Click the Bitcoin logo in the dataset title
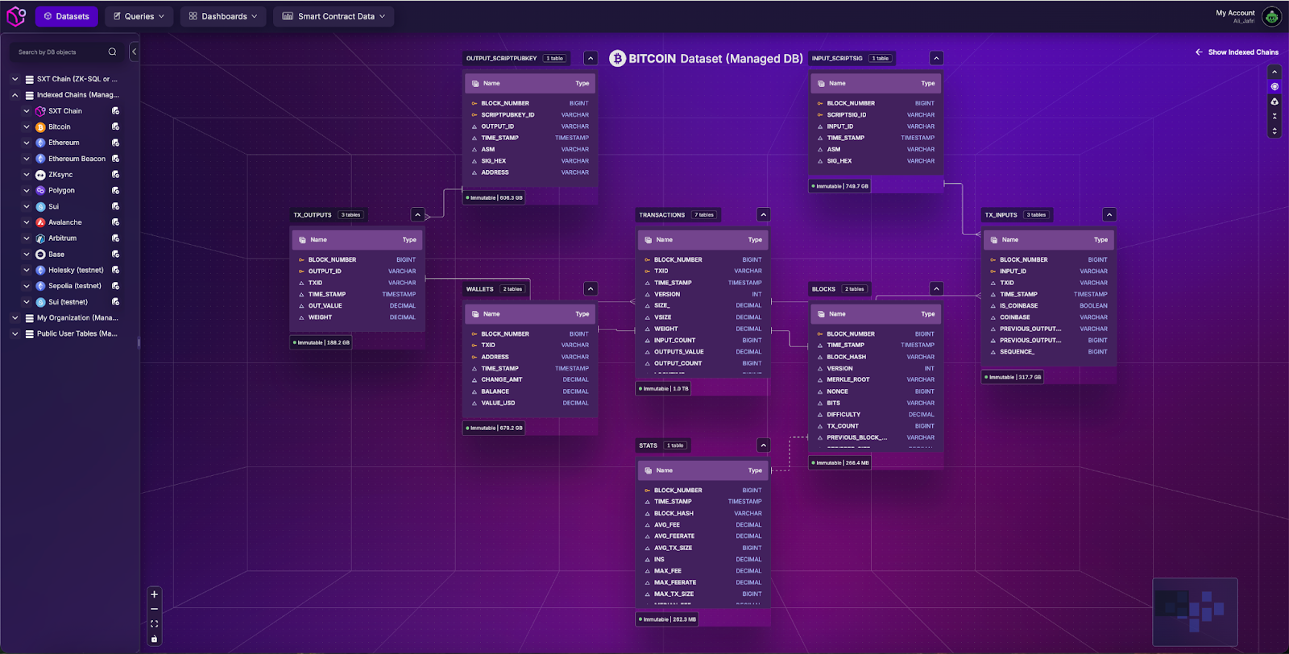This screenshot has width=1289, height=654. [x=617, y=58]
